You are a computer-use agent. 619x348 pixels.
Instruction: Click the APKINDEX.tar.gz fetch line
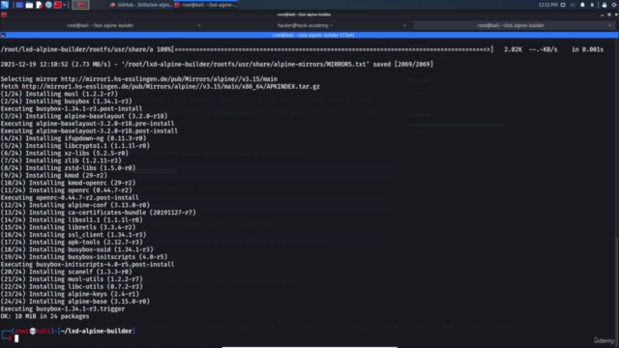[x=161, y=86]
